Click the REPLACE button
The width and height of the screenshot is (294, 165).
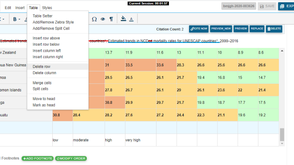pos(257,29)
